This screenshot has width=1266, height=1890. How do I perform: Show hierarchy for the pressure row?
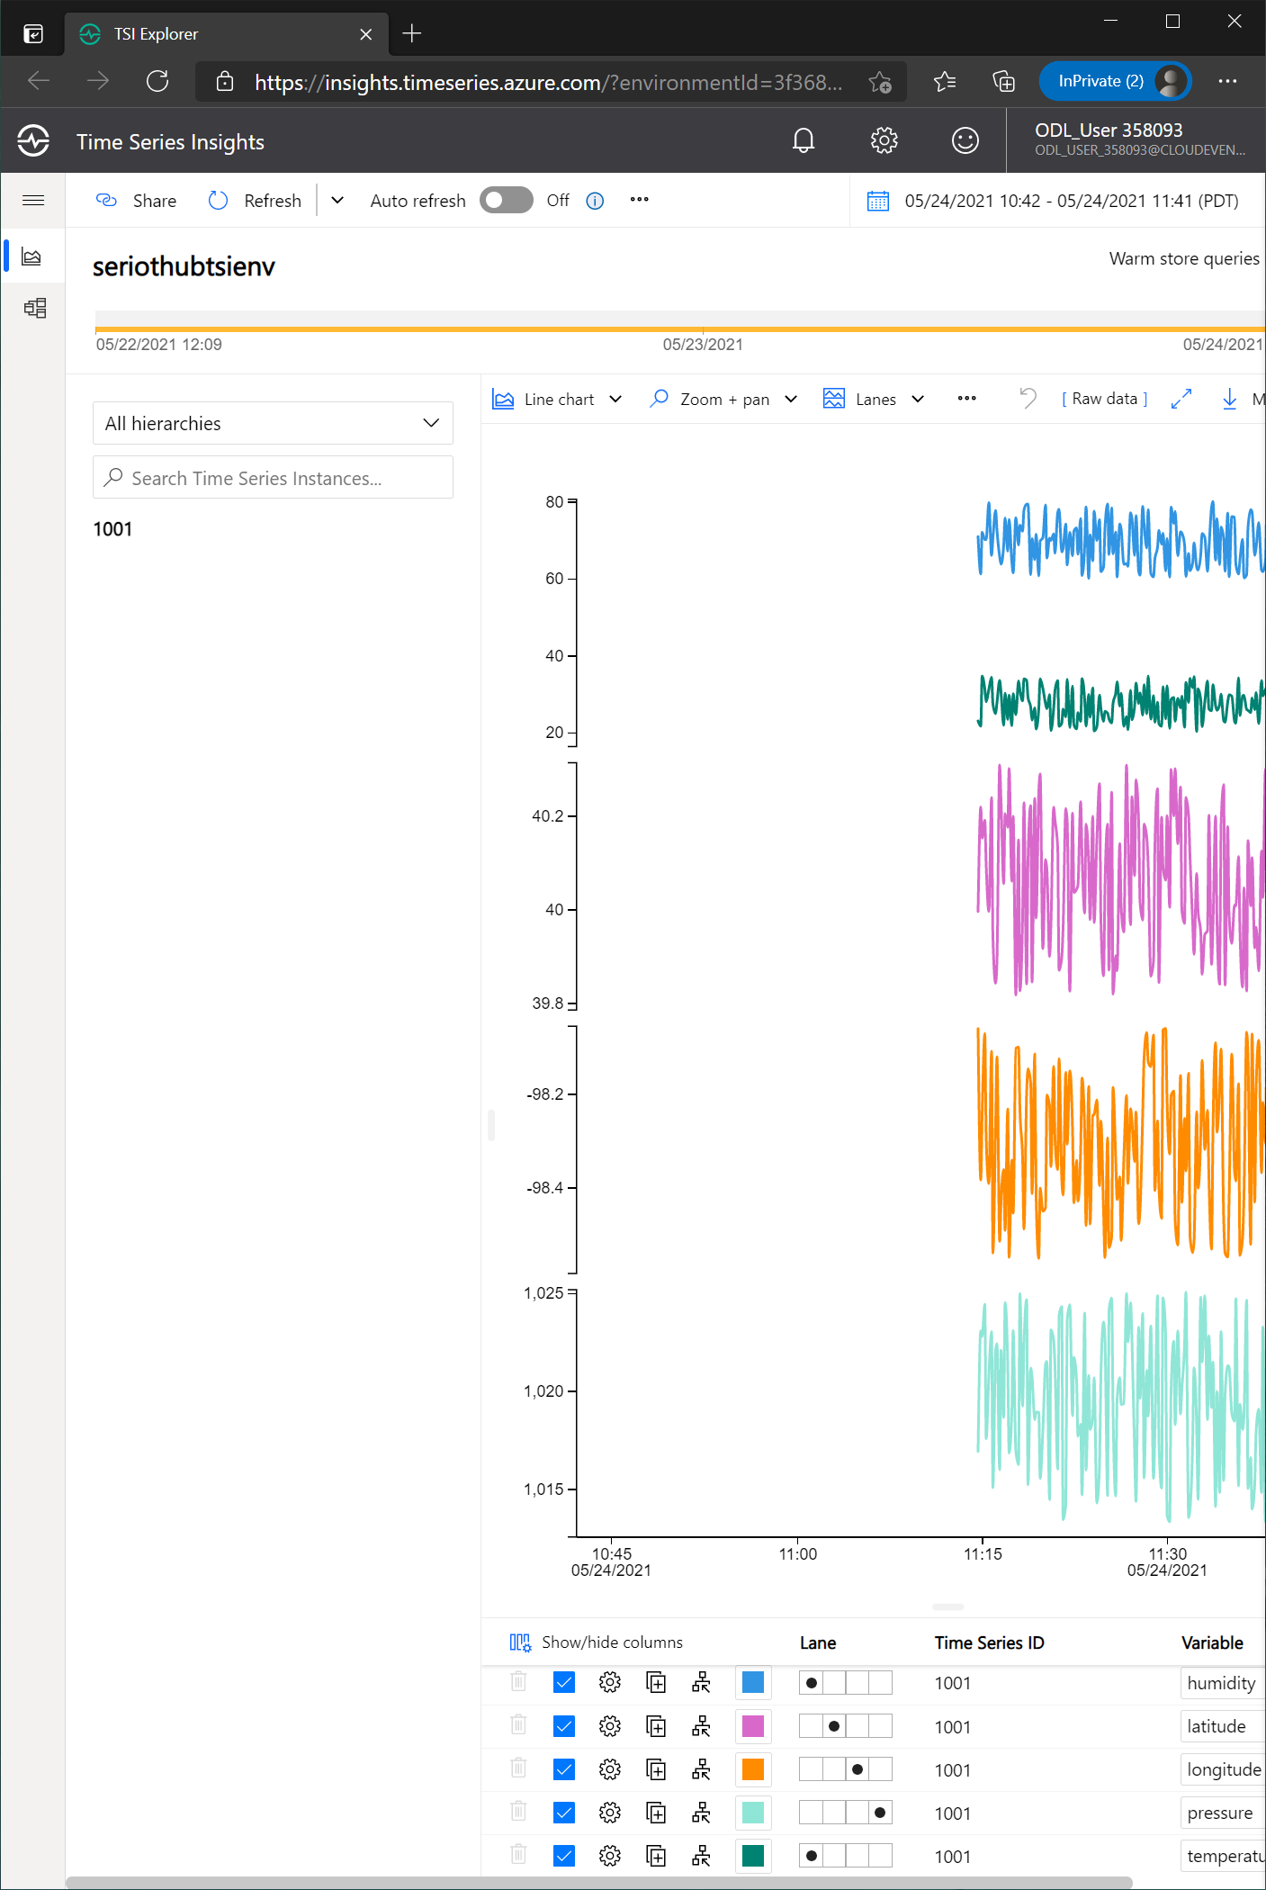pos(702,1813)
